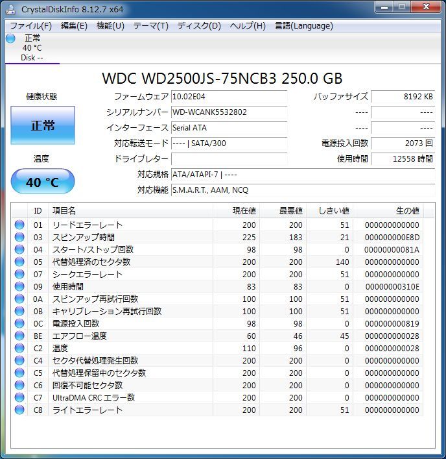Click the standard field ATA/ATAPI-7
This screenshot has height=459, width=446.
pyautogui.click(x=303, y=175)
